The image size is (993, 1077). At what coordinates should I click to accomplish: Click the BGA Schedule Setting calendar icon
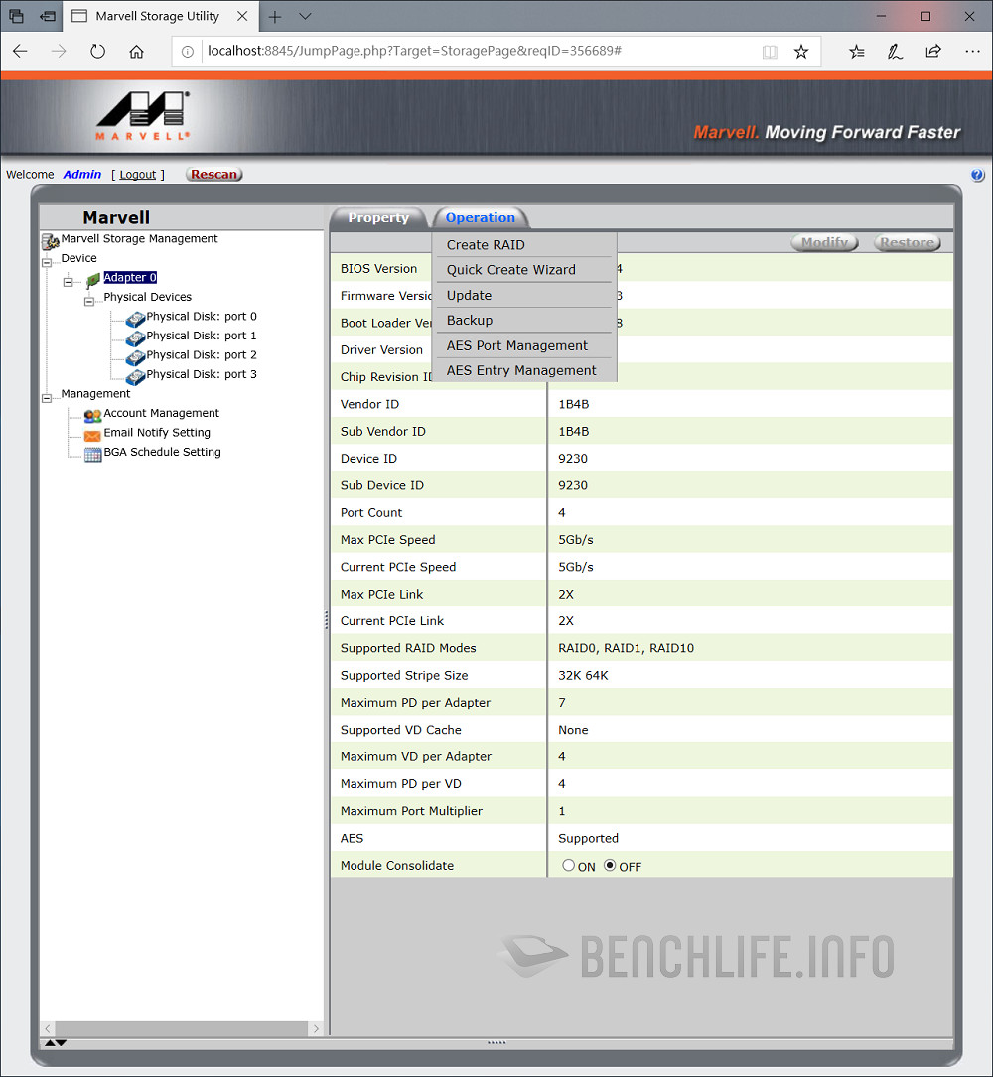92,454
